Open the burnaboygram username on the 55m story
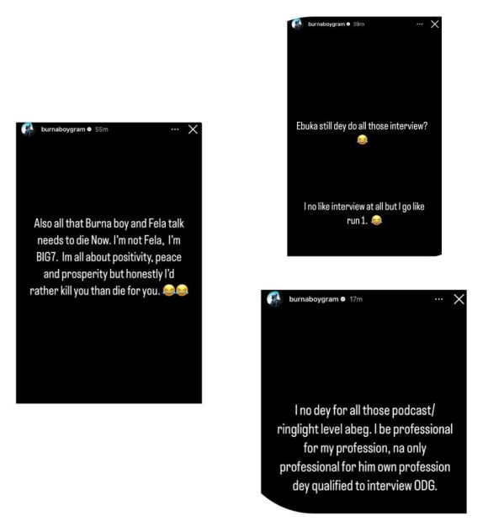Screen dimensions: 488x526 pos(63,129)
